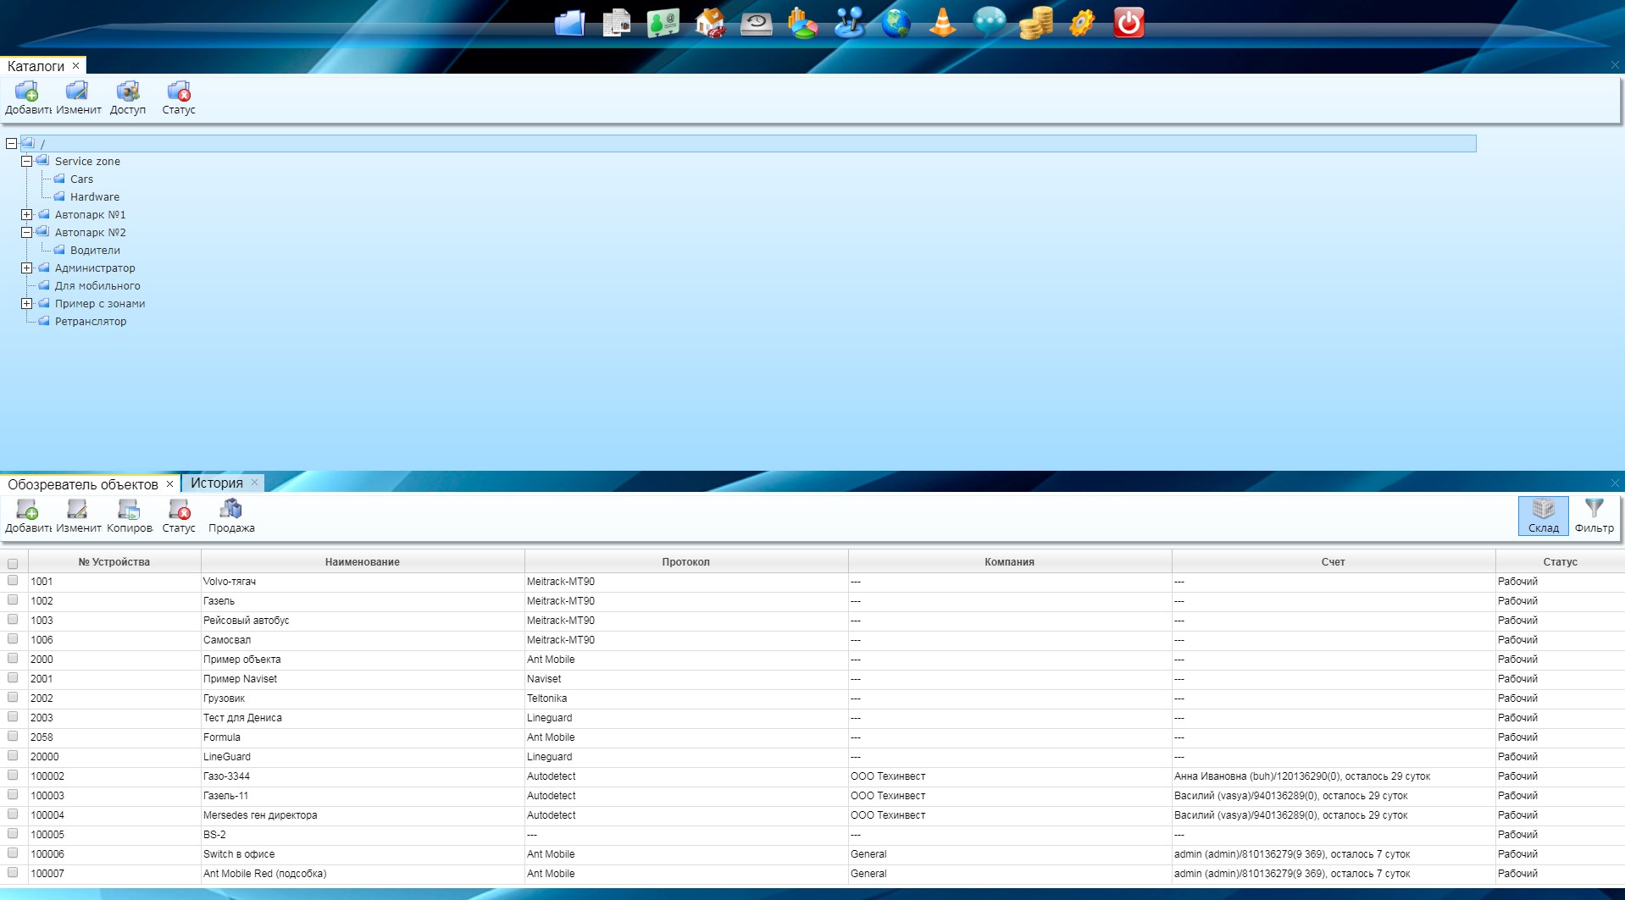The image size is (1625, 900).
Task: Click Доступ button in catalogs toolbar
Action: pos(128,97)
